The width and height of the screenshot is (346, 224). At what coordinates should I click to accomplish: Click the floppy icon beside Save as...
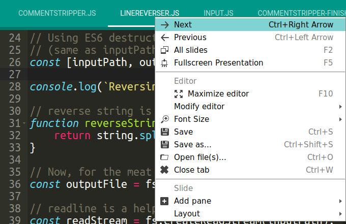[x=165, y=145]
